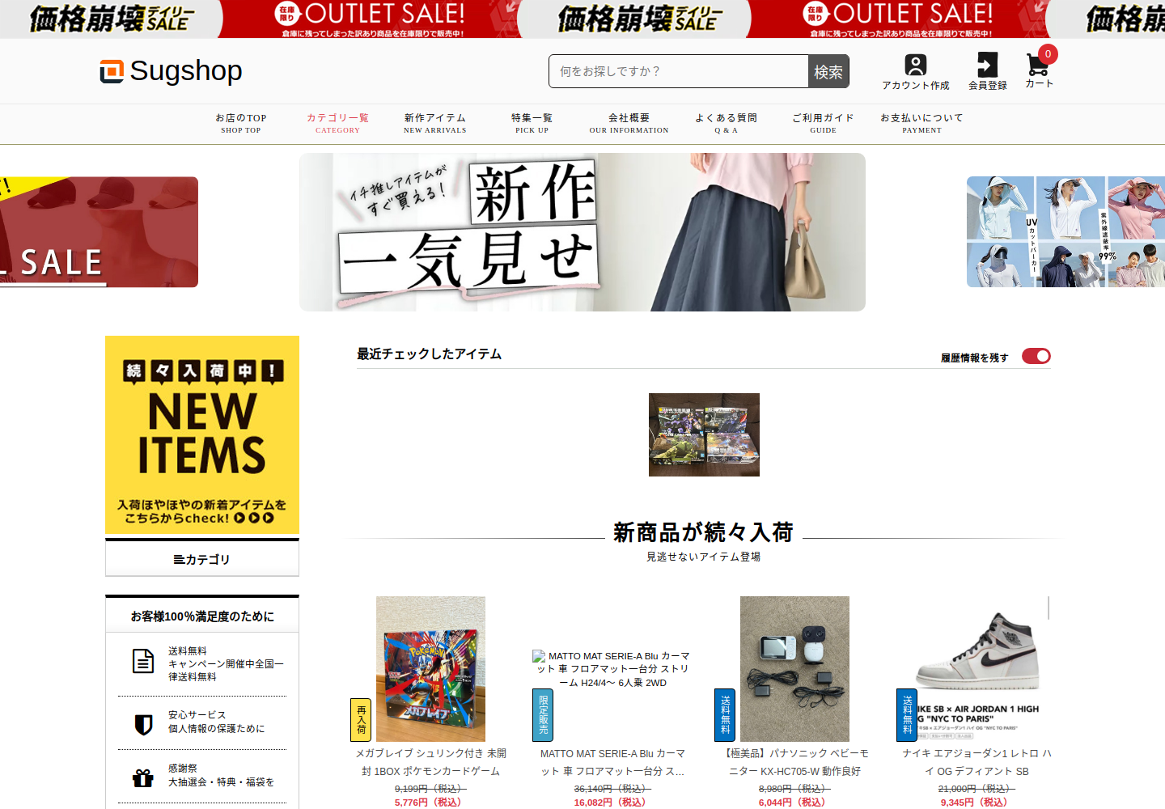Viewport: 1165px width, 809px height.
Task: Open the パナソニック ベビーモニター product link
Action: [794, 762]
